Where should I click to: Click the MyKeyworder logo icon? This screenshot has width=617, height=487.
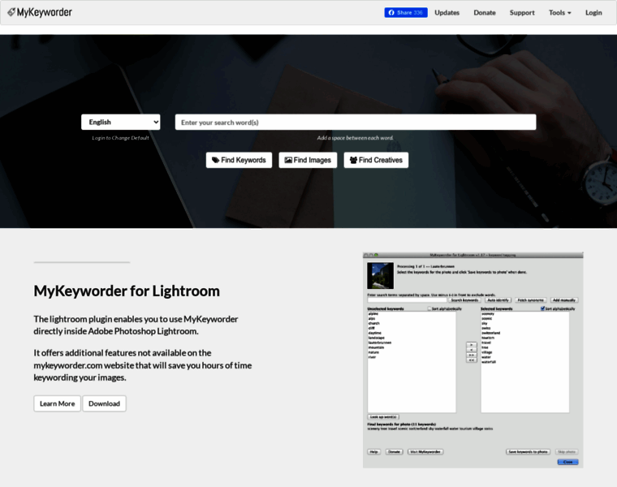12,12
